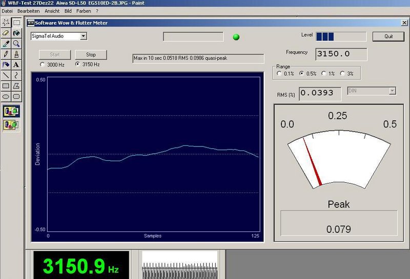Image resolution: width=410 pixels, height=279 pixels.
Task: Click the Samples axis label
Action: click(153, 235)
